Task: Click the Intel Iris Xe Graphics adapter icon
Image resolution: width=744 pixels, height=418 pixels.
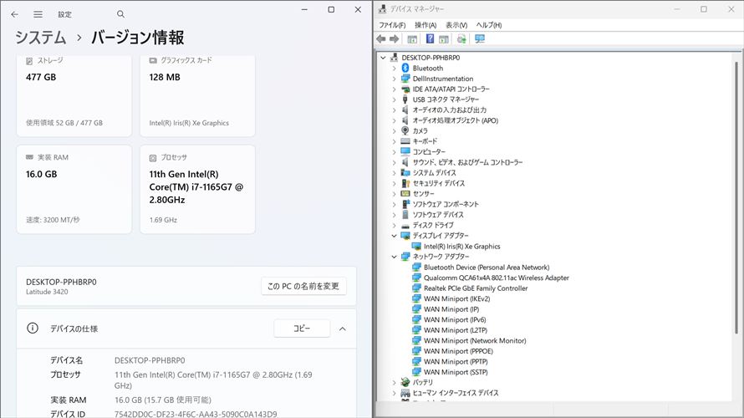Action: 416,247
